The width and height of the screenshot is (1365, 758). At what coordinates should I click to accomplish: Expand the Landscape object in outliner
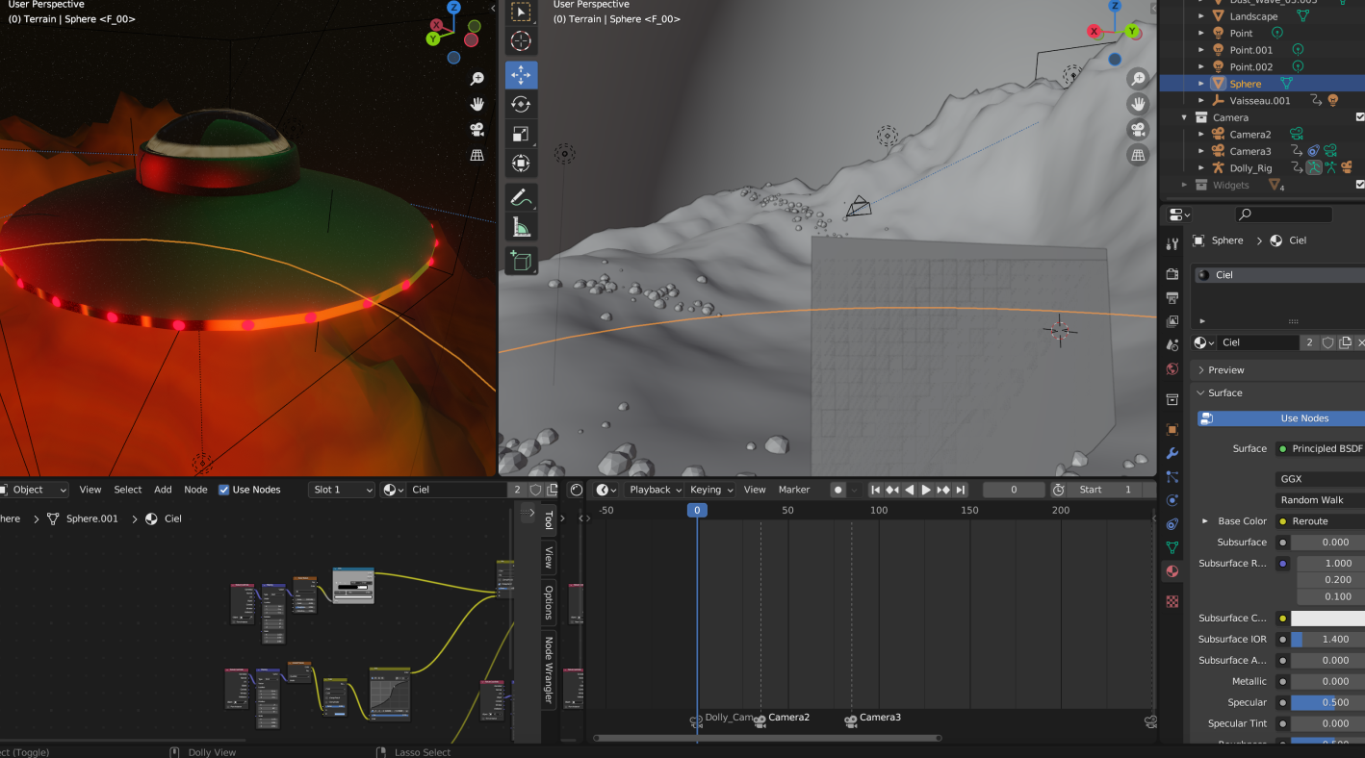click(1201, 16)
